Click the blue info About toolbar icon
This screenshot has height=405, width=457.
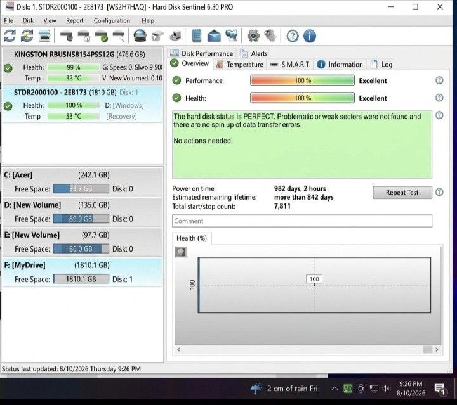[310, 36]
